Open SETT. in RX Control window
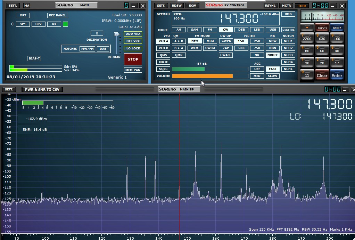Image resolution: width=355 pixels, height=240 pixels. (x=161, y=6)
